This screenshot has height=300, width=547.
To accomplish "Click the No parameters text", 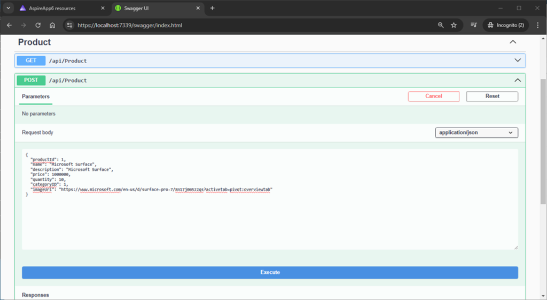I will coord(38,114).
